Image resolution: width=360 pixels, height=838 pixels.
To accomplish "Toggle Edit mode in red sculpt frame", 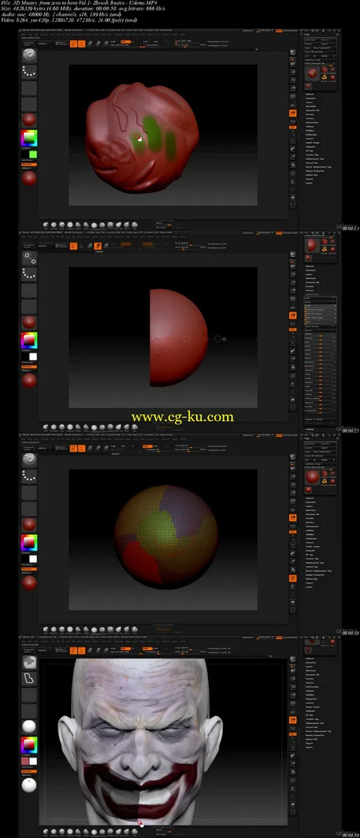I will (x=74, y=44).
